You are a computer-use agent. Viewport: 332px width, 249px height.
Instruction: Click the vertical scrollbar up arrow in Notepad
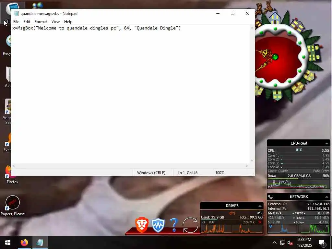252,28
